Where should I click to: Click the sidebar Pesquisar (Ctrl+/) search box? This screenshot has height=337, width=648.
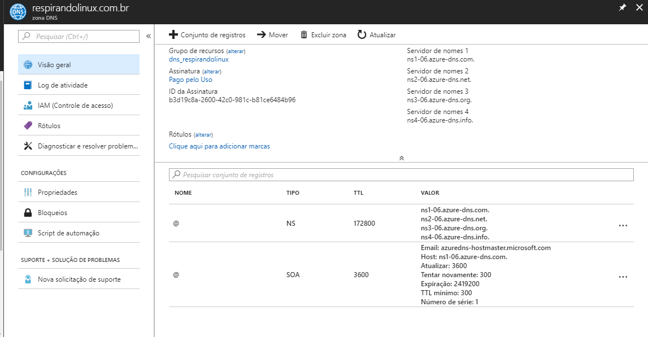pos(79,36)
